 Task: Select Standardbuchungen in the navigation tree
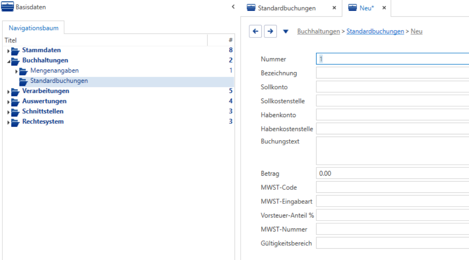[x=59, y=81]
